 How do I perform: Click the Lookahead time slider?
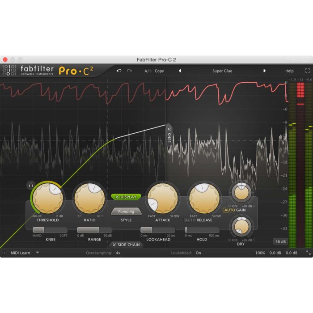point(158,230)
